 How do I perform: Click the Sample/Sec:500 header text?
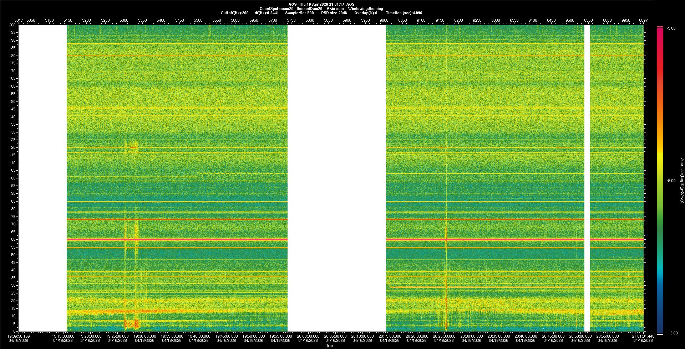299,13
